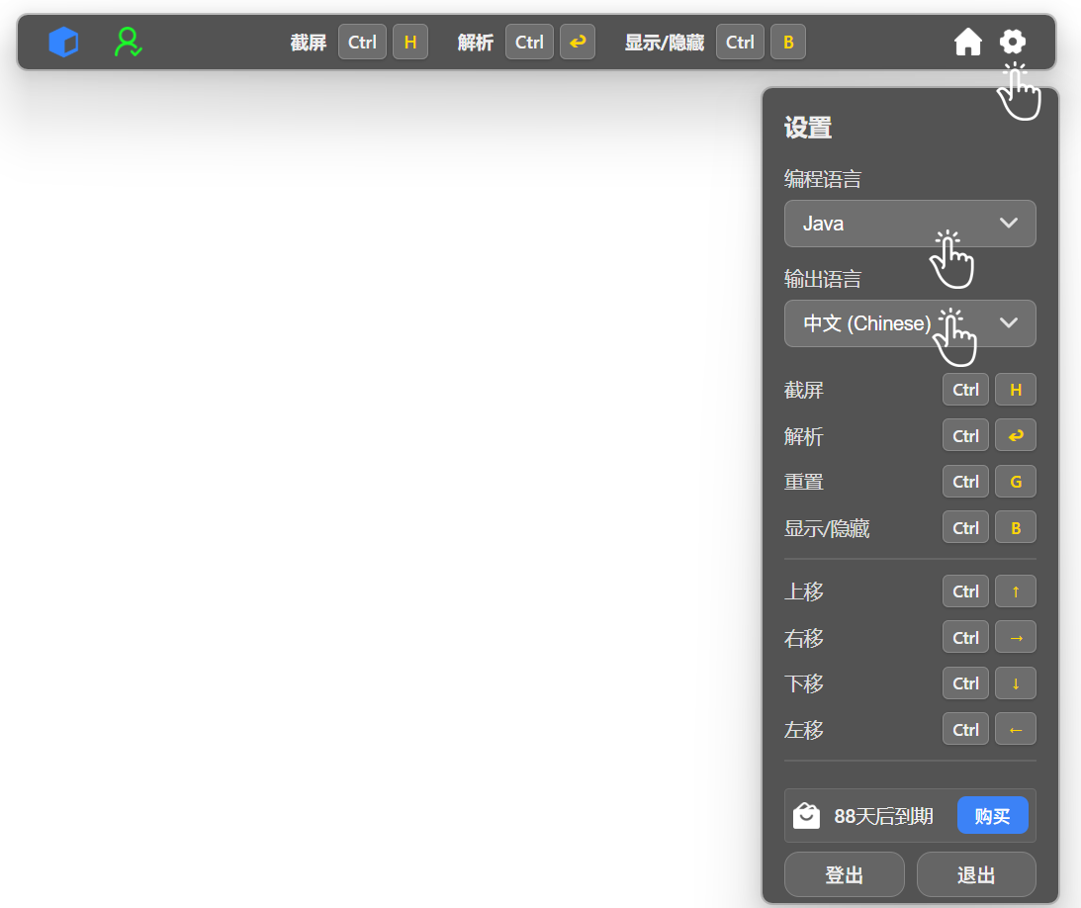Image resolution: width=1081 pixels, height=908 pixels.
Task: Click the right arrow key for 右移
Action: (1016, 638)
